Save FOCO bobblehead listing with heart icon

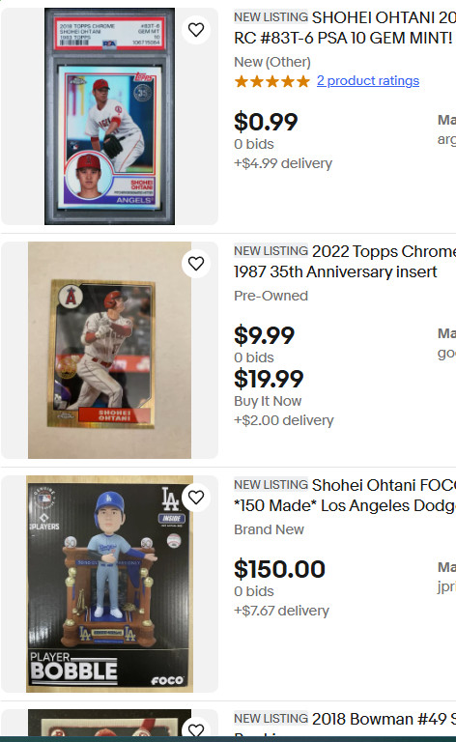click(196, 498)
